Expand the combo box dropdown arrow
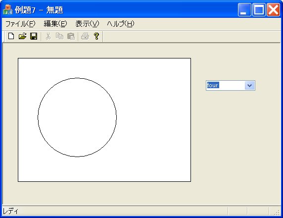Screen dimensions: 283x218 click(250, 85)
